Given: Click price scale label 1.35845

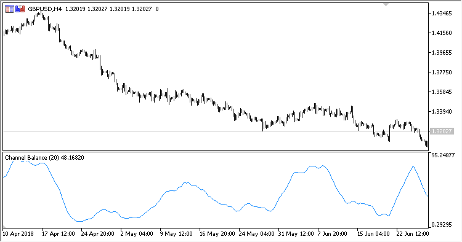Looking at the screenshot, I should (442, 92).
